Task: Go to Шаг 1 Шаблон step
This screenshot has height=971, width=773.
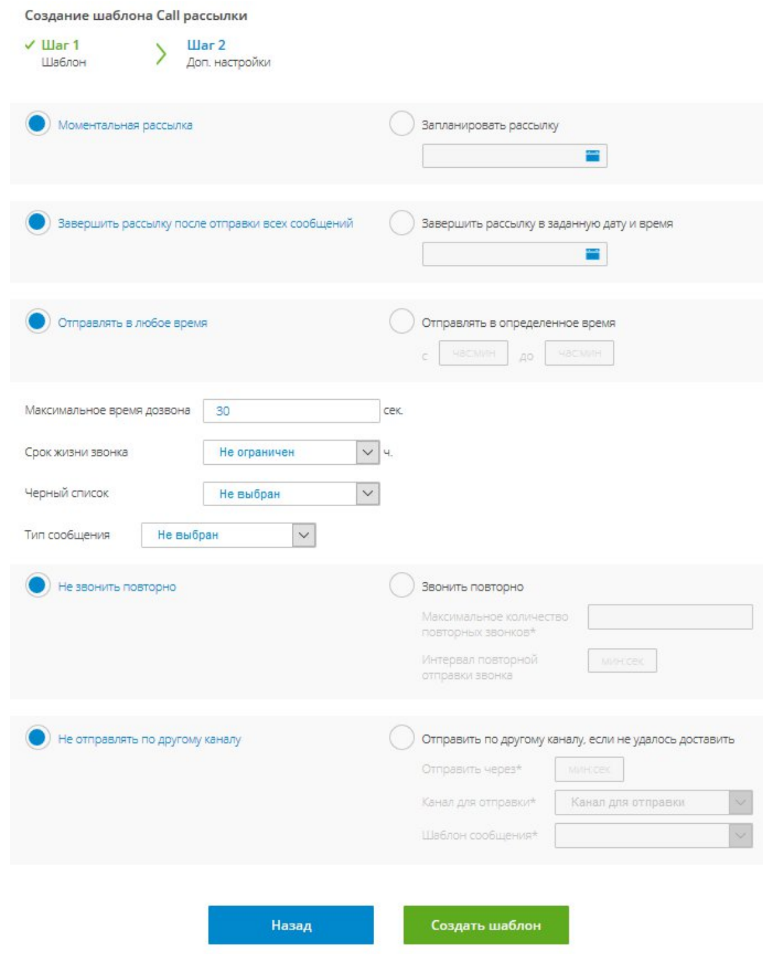Action: click(60, 53)
